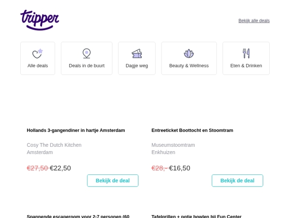Go to Beauty & Wellness category text
Screen dimensions: 290x218
click(x=189, y=65)
